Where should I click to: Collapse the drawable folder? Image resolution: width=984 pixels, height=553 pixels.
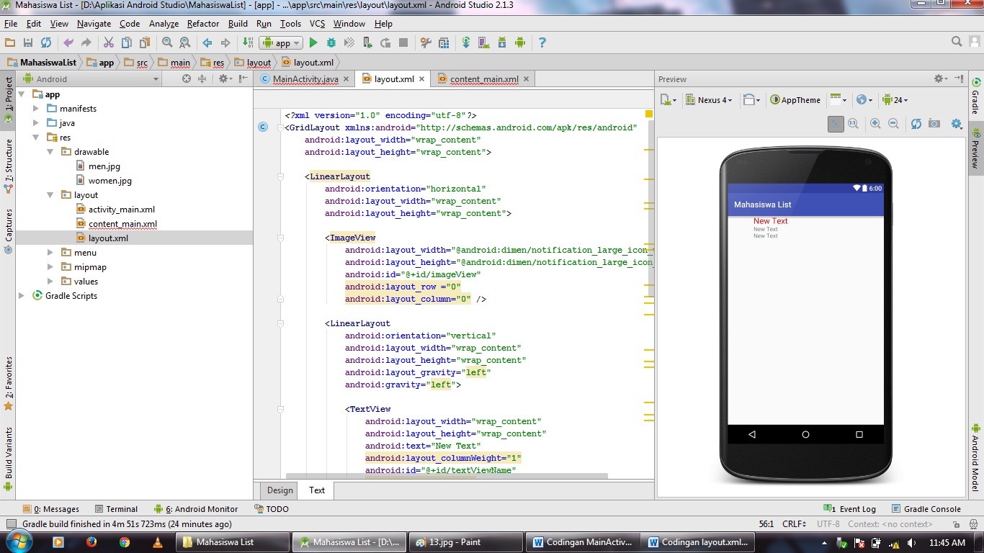(50, 152)
